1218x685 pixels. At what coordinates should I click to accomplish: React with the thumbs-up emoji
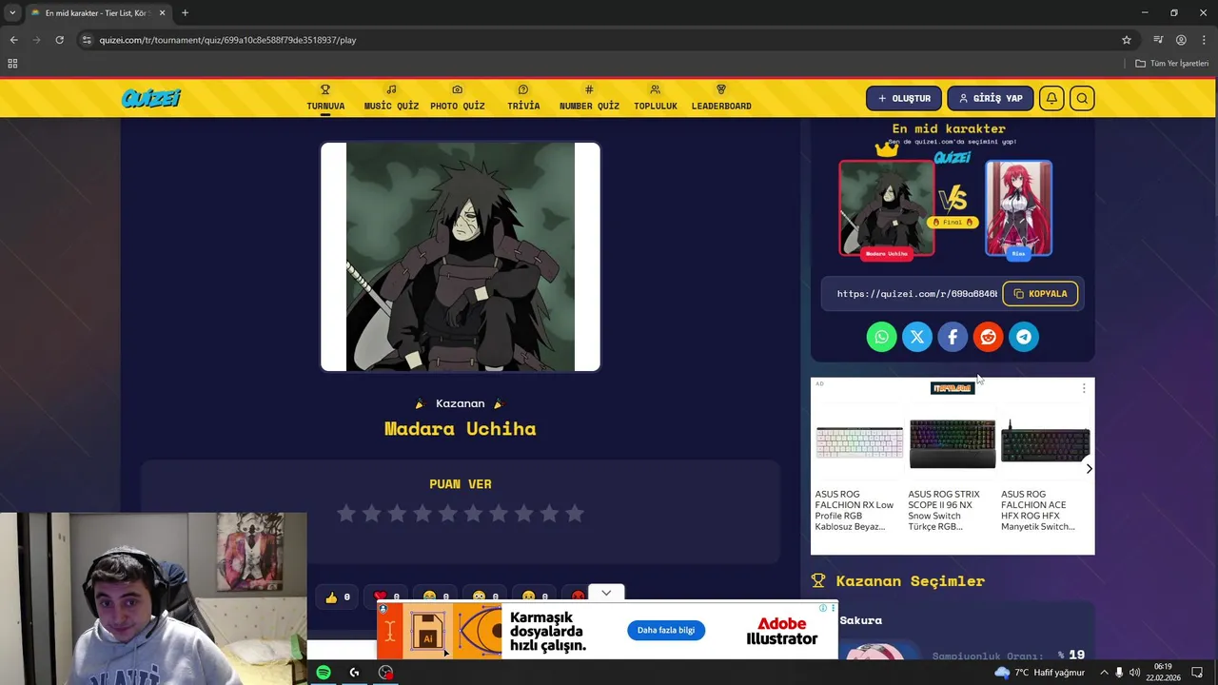339,597
